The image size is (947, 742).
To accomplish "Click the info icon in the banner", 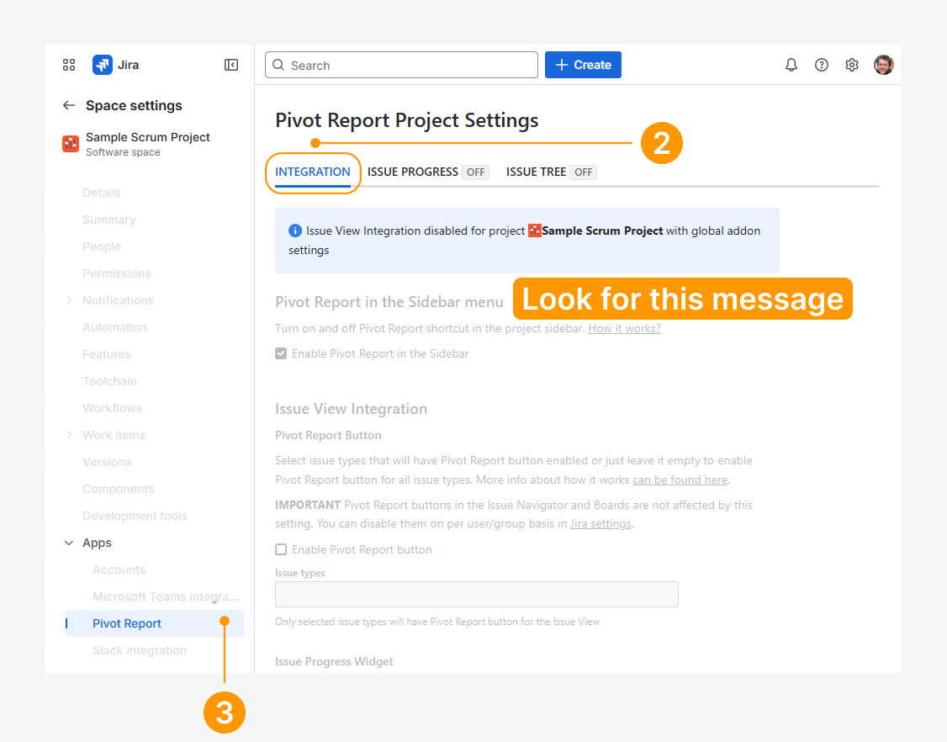I will coord(294,231).
